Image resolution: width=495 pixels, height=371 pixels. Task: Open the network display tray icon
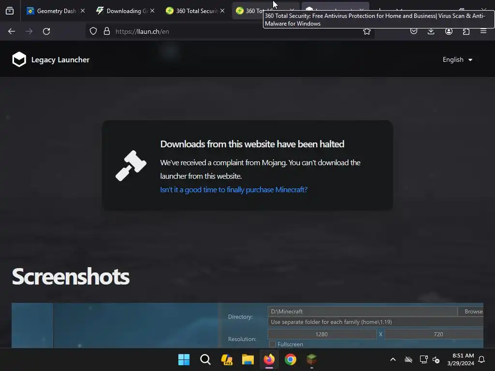pos(423,359)
